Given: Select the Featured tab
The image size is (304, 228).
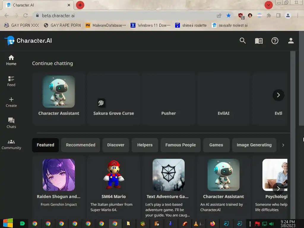Looking at the screenshot, I should tap(45, 145).
